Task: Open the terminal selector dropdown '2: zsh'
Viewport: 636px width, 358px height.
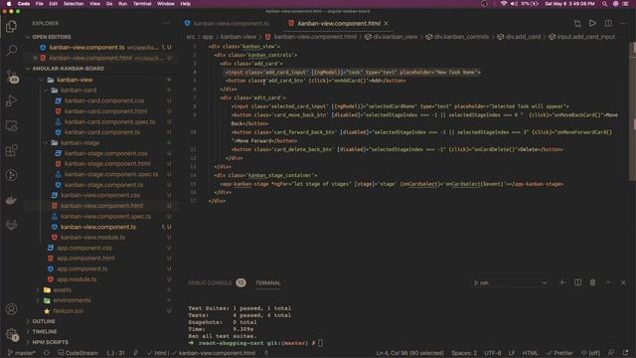Action: (x=510, y=282)
